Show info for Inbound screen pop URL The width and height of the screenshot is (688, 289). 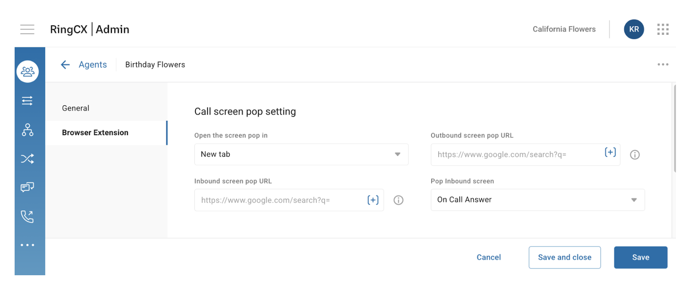point(399,200)
